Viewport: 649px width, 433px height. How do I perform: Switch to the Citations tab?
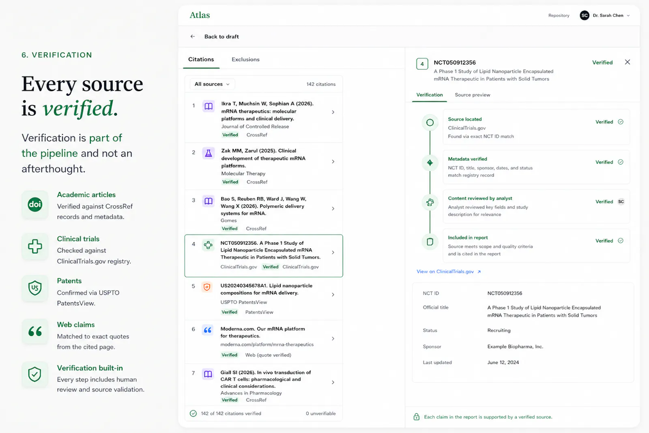tap(201, 59)
